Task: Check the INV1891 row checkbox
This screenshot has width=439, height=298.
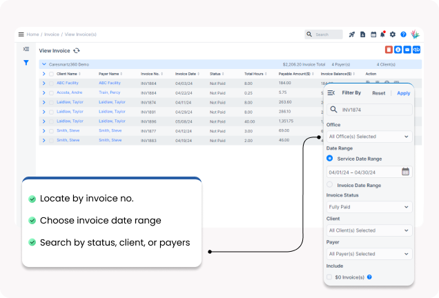Action: 51,112
